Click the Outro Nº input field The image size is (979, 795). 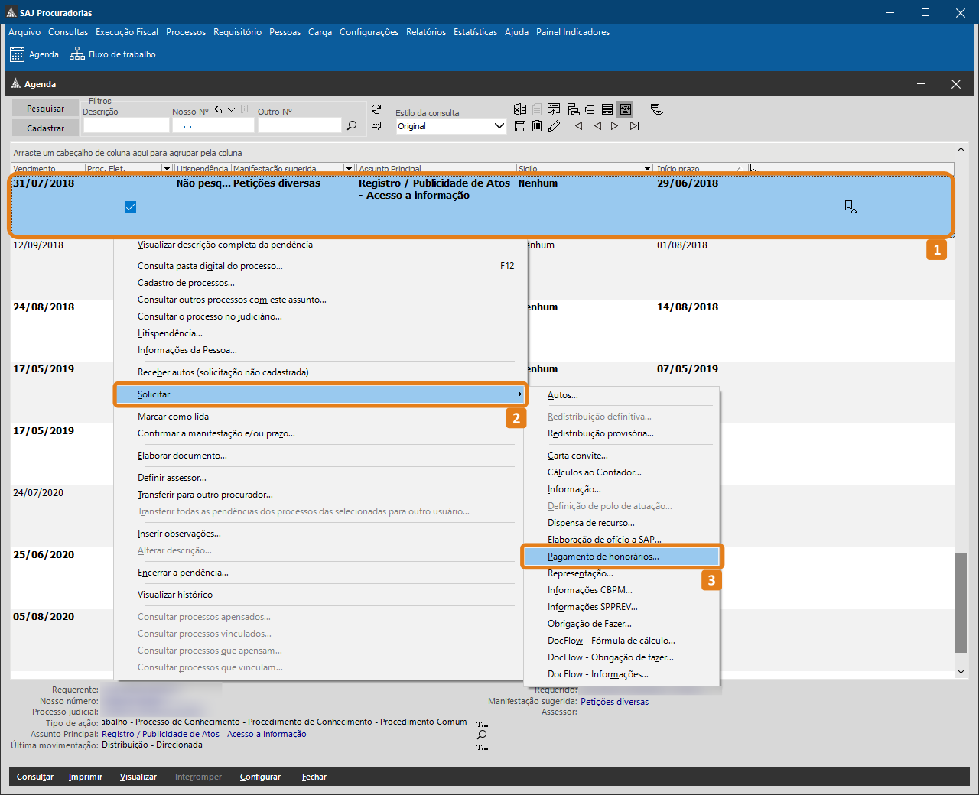[x=299, y=125]
